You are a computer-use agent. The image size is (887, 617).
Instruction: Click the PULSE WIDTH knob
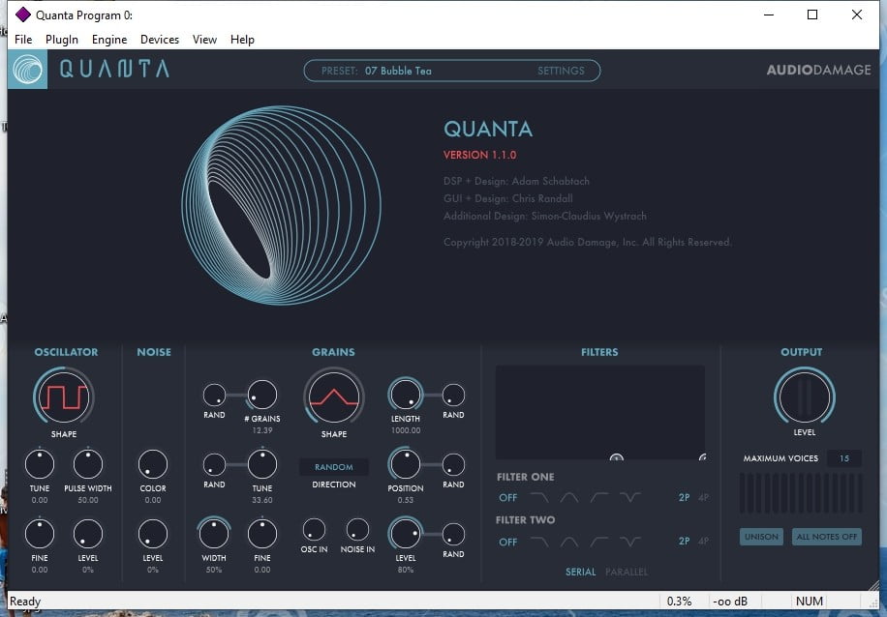point(88,464)
